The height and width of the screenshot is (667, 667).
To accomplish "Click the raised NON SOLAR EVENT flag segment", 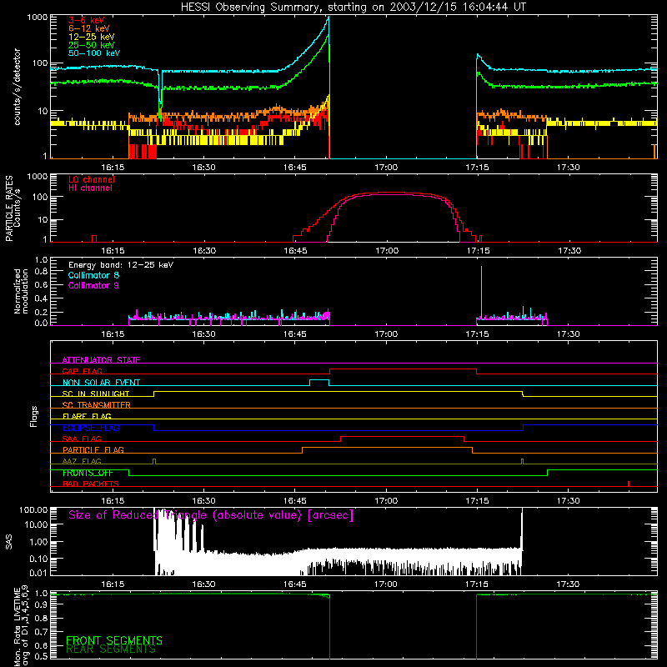I will point(319,380).
